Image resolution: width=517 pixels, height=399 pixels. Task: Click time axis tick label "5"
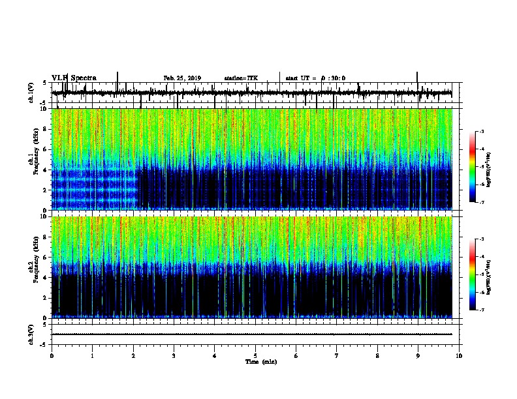tap(255, 356)
